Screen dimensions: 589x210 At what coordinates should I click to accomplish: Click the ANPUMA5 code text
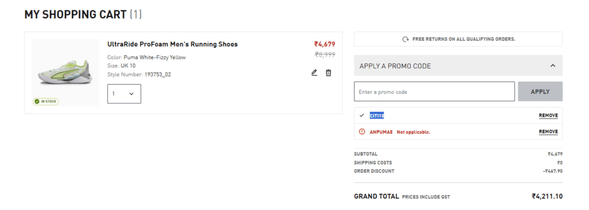point(381,132)
